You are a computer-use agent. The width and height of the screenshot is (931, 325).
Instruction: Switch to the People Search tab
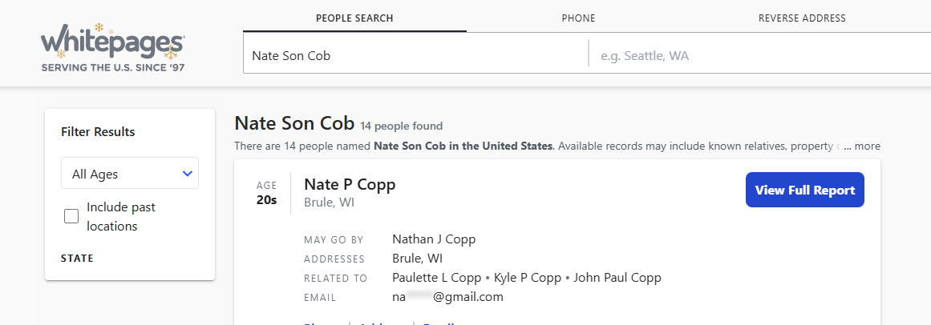(354, 18)
